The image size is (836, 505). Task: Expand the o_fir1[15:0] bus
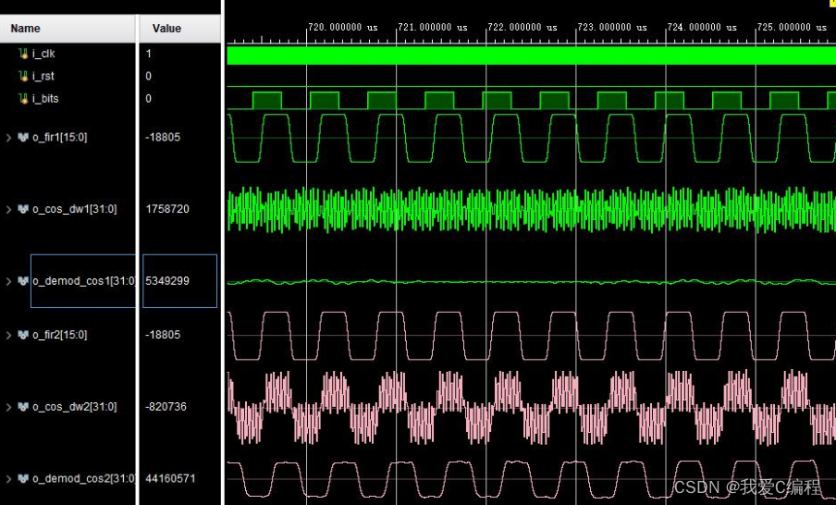click(x=9, y=137)
